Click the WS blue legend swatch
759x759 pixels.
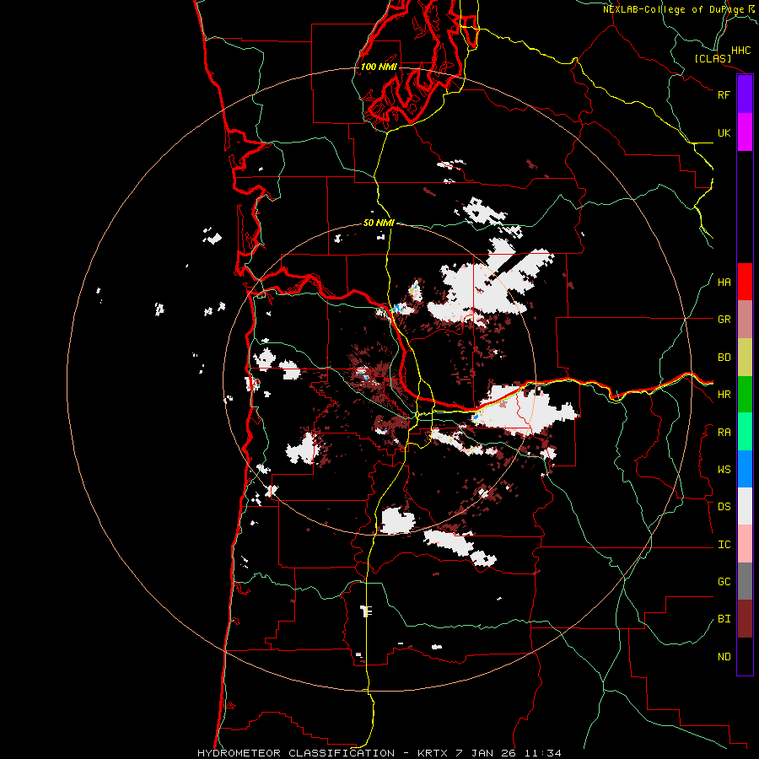(x=745, y=469)
